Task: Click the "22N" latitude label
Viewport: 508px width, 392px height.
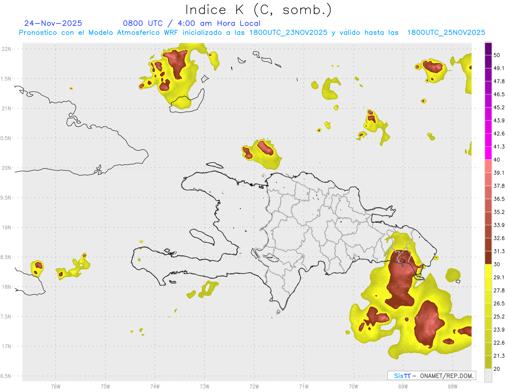Action: pyautogui.click(x=7, y=49)
